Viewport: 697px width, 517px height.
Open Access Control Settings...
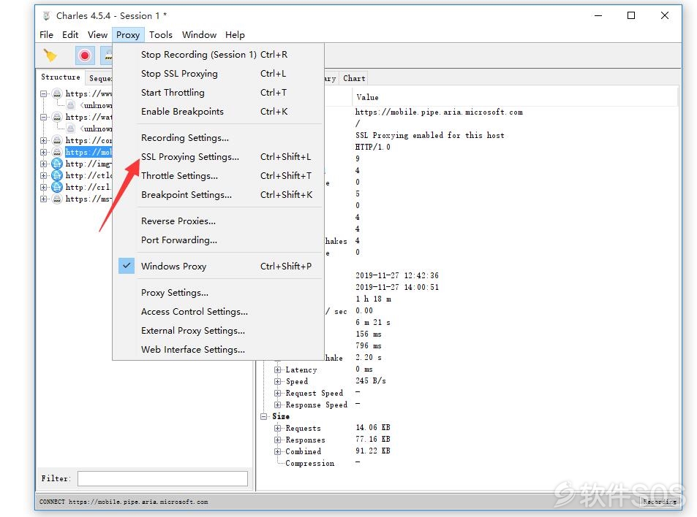[x=218, y=312]
